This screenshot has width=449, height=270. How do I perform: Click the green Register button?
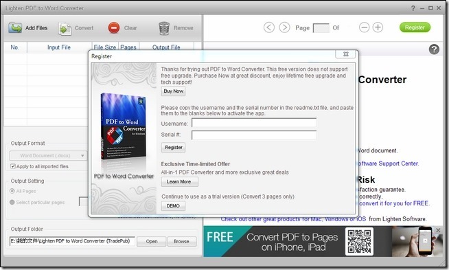pyautogui.click(x=415, y=27)
